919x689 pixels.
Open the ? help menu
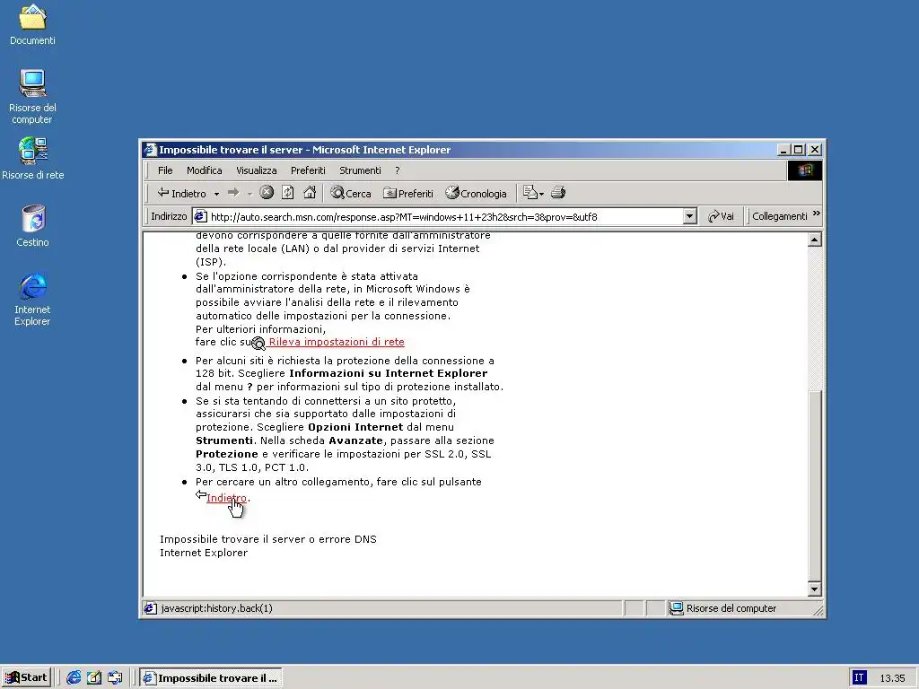[398, 170]
